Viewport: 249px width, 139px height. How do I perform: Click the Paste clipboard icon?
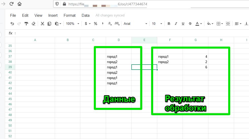(57, 24)
